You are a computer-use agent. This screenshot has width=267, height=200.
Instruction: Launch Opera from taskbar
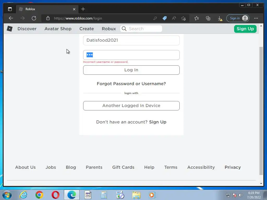[x=56, y=195]
